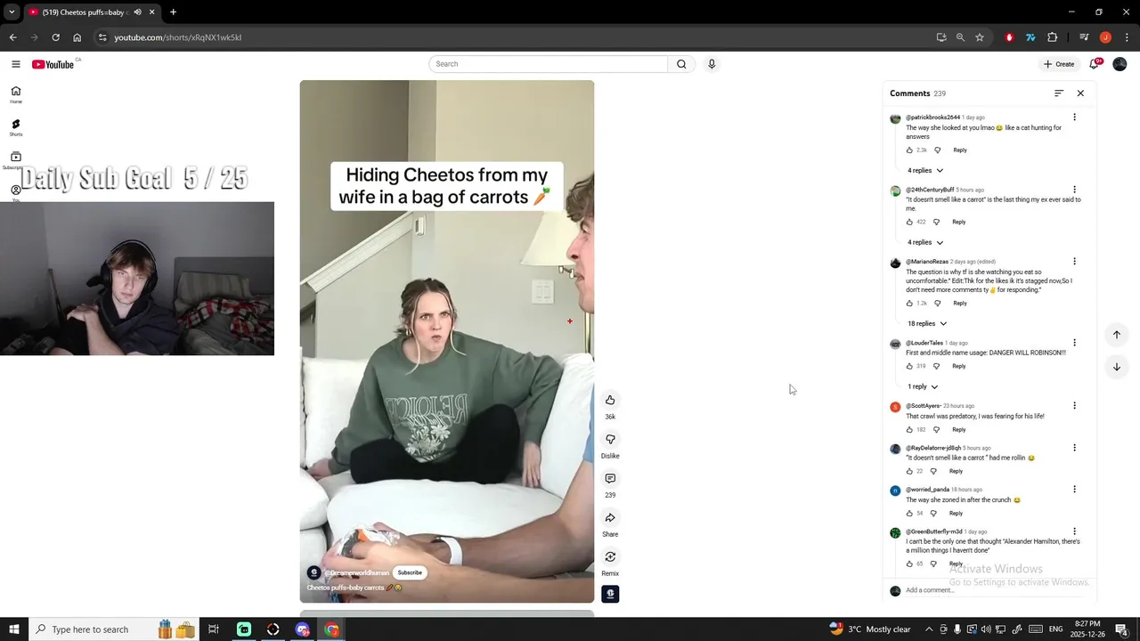Dislike @MarianoRezas's comment

[937, 304]
